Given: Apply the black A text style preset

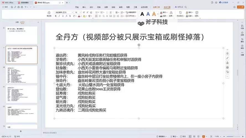Looking at the screenshot, I should [142, 14].
